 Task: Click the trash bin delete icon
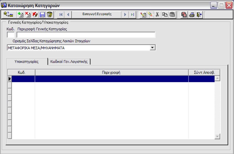(x=49, y=14)
